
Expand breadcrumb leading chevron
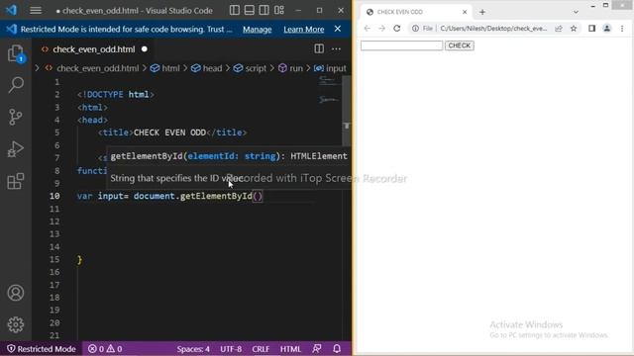[38, 68]
